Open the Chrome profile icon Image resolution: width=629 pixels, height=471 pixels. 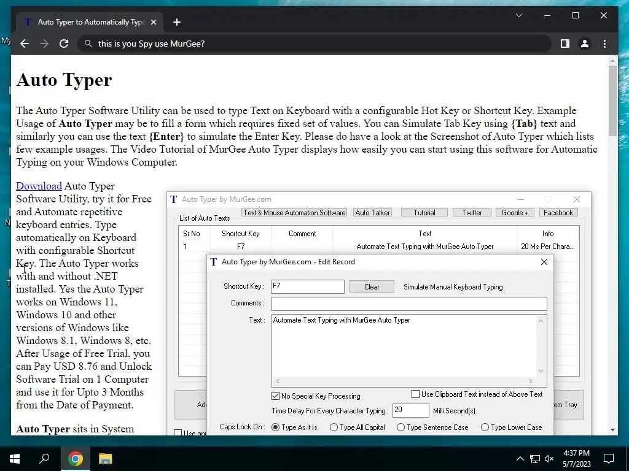(585, 44)
